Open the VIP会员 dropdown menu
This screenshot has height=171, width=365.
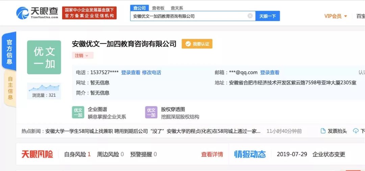pyautogui.click(x=336, y=16)
